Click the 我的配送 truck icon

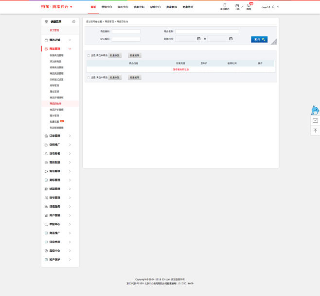click(x=46, y=163)
